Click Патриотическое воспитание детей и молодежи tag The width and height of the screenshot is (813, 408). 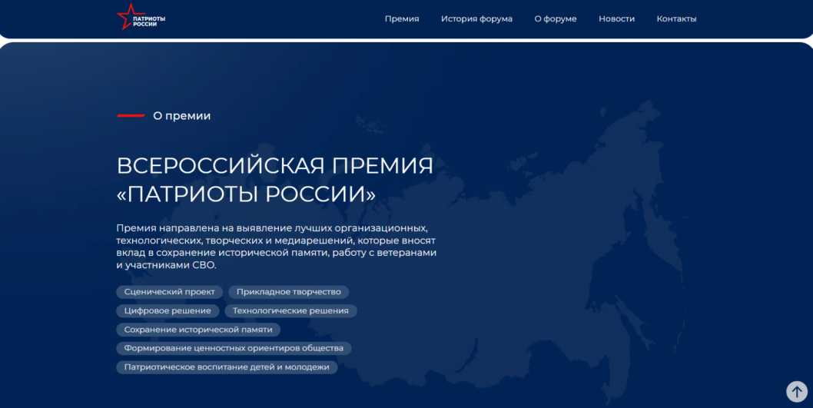[x=227, y=367]
